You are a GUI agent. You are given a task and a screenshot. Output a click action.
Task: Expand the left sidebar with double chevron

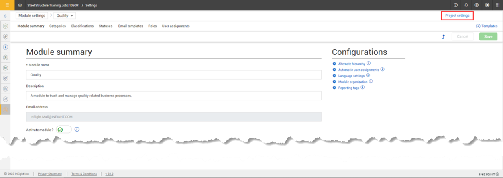(5, 16)
